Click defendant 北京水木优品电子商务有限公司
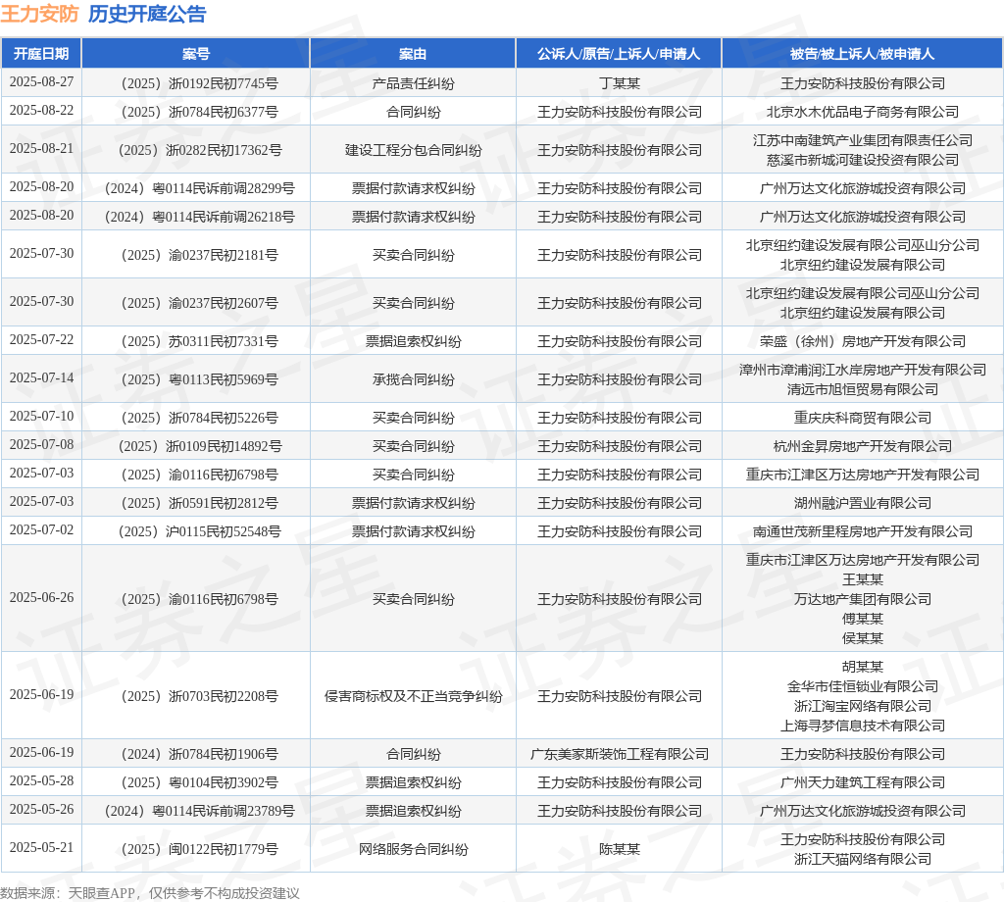1004x902 pixels. tap(863, 112)
